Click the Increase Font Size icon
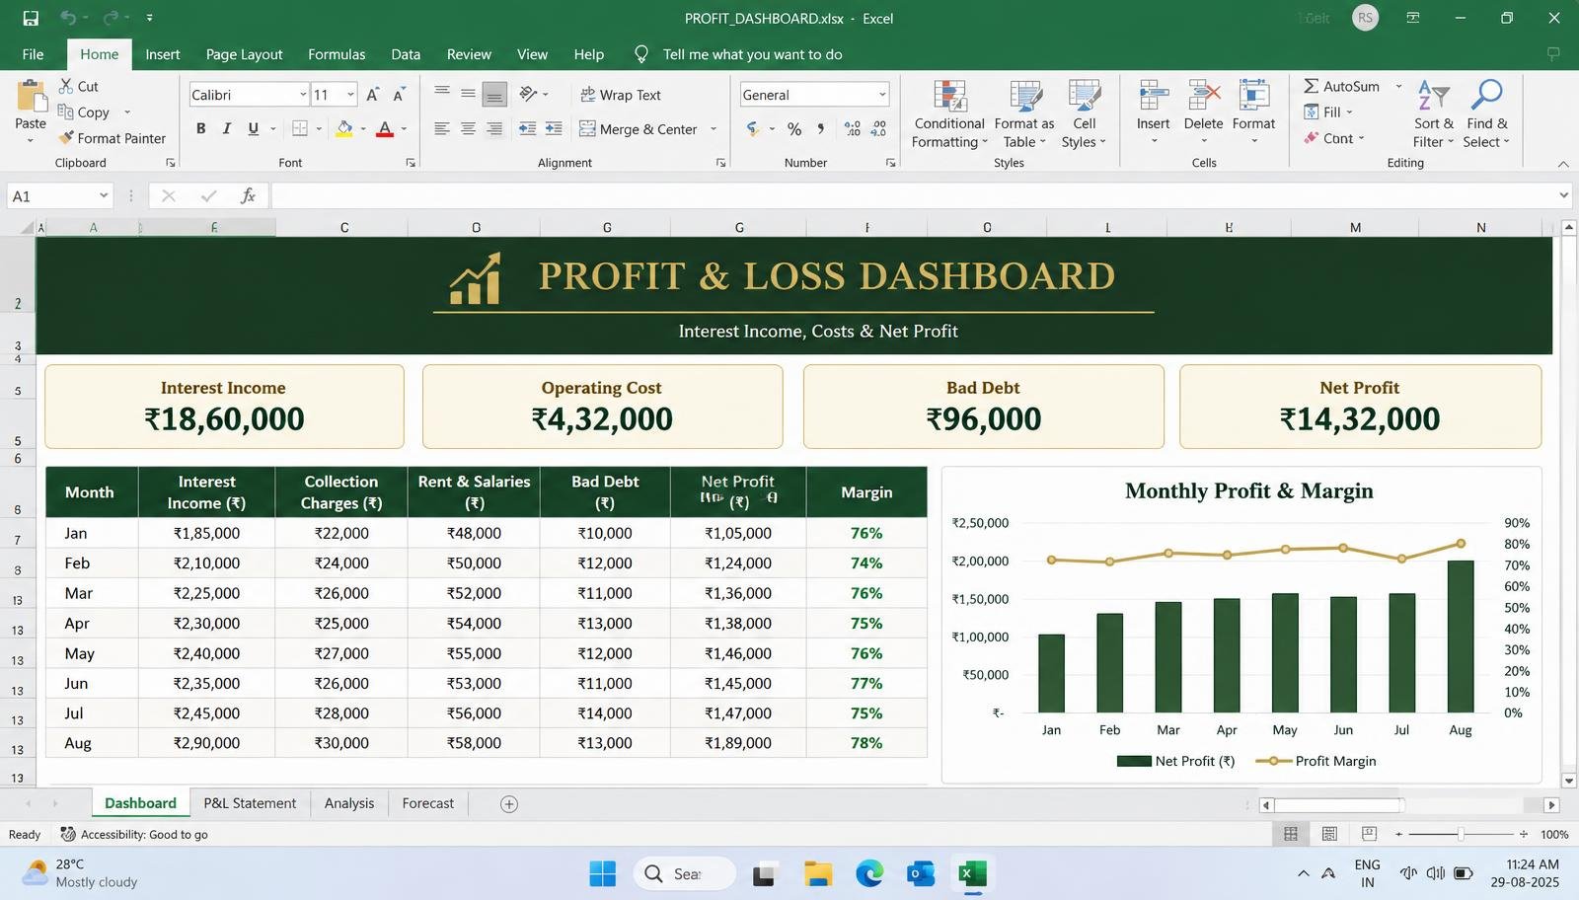Viewport: 1579px width, 900px height. (373, 95)
